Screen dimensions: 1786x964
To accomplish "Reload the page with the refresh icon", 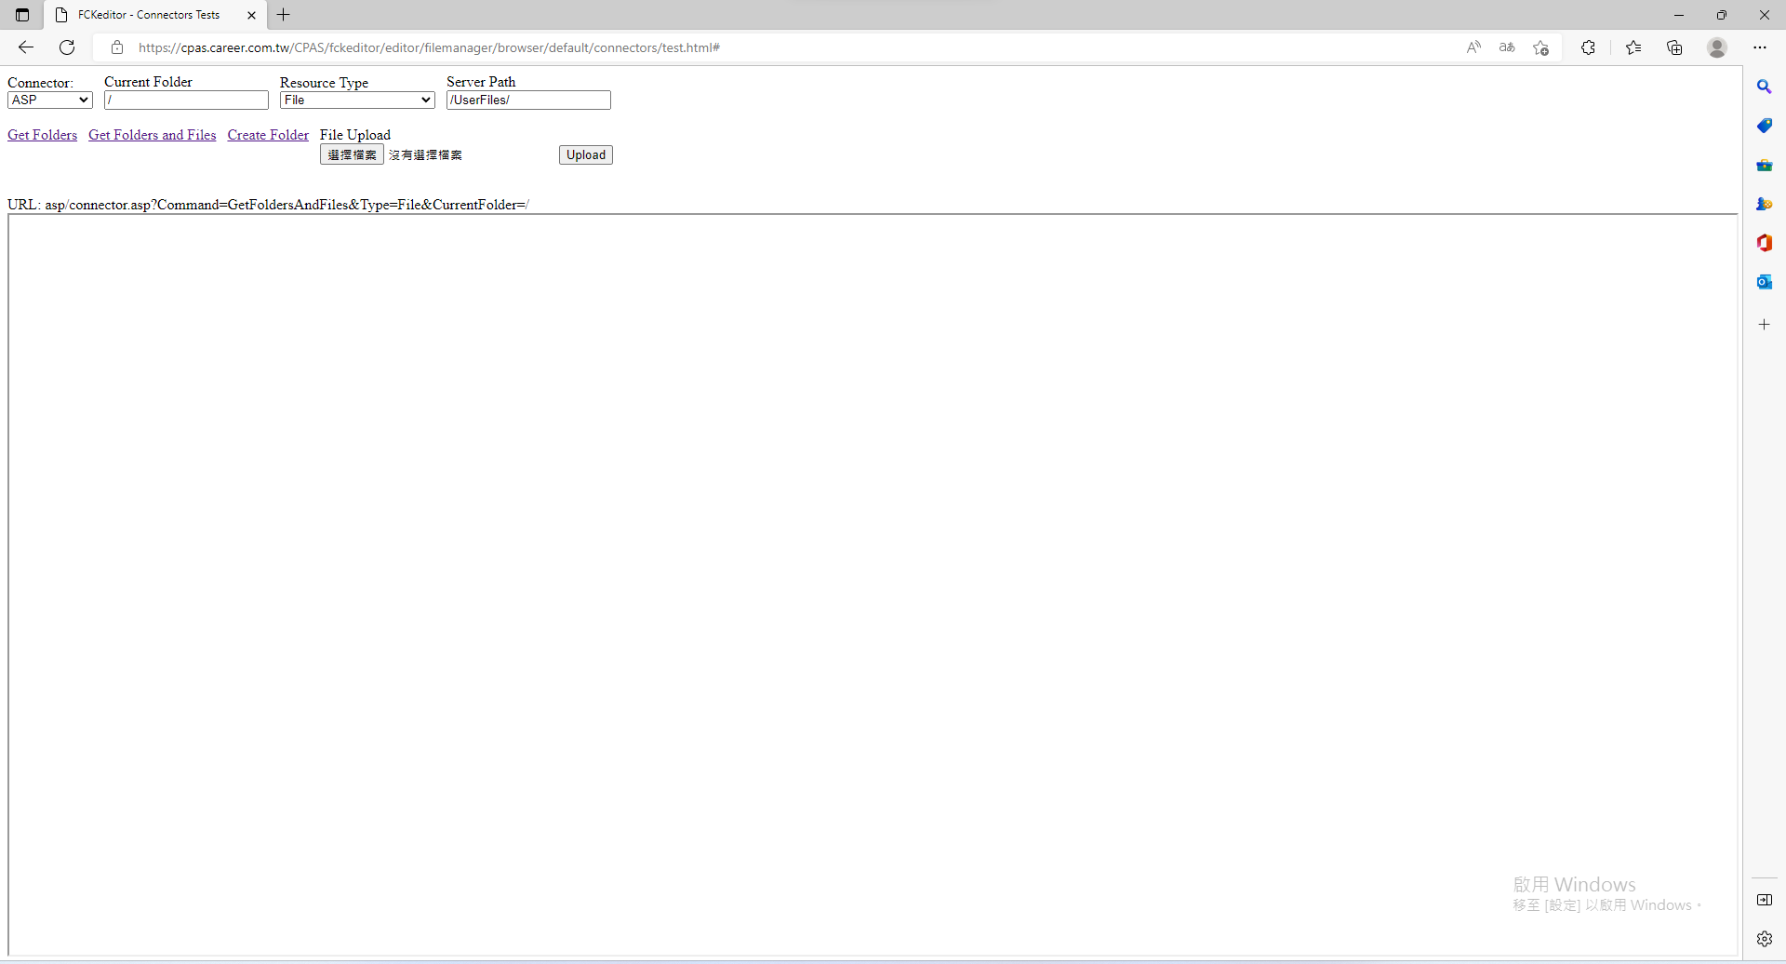I will point(67,47).
